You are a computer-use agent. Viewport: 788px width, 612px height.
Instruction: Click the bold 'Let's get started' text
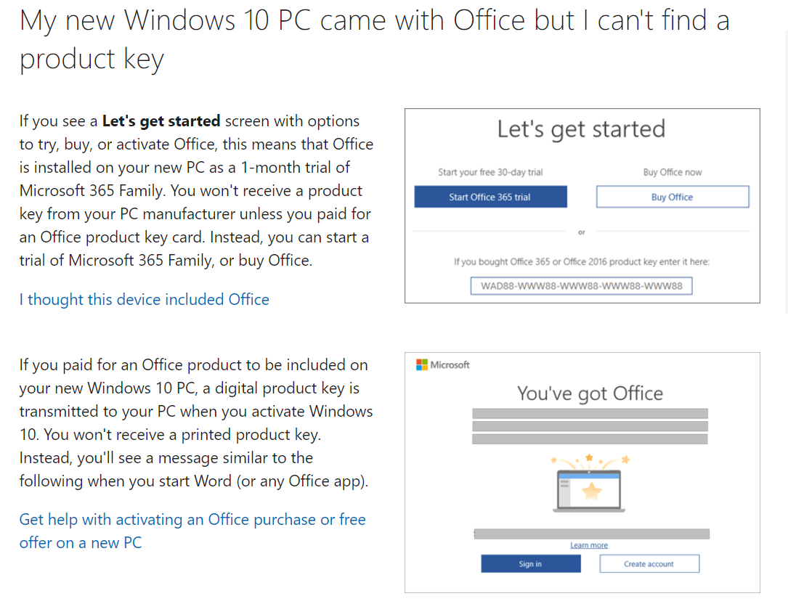coord(161,121)
